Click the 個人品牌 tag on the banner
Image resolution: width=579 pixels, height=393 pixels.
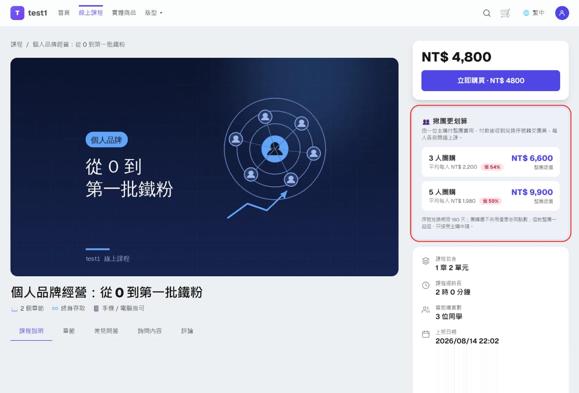click(106, 140)
